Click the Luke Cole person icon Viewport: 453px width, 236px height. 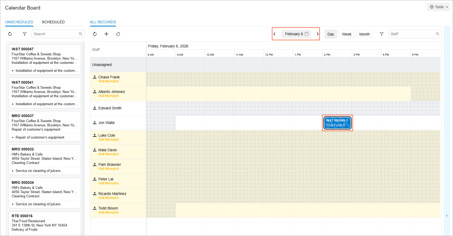click(95, 135)
